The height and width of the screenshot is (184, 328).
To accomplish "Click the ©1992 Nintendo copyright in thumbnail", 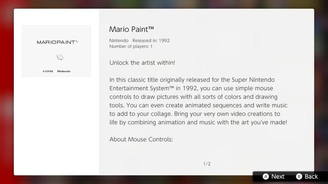I will pyautogui.click(x=56, y=72).
